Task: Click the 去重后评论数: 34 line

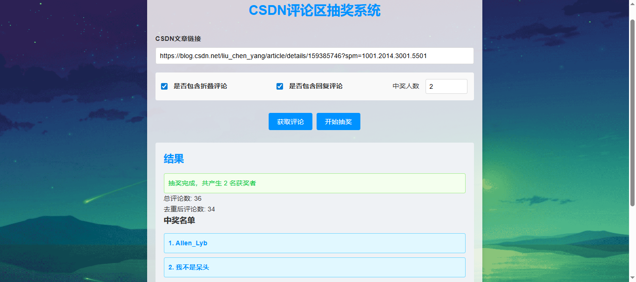Action: coord(189,209)
